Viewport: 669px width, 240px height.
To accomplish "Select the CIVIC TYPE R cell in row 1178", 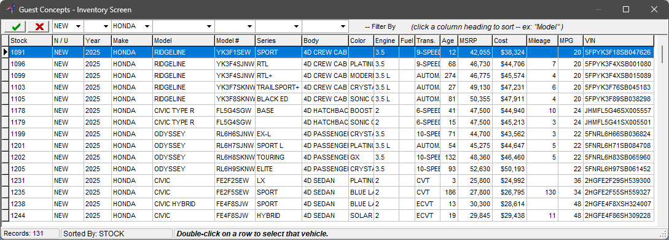I will tap(184, 110).
